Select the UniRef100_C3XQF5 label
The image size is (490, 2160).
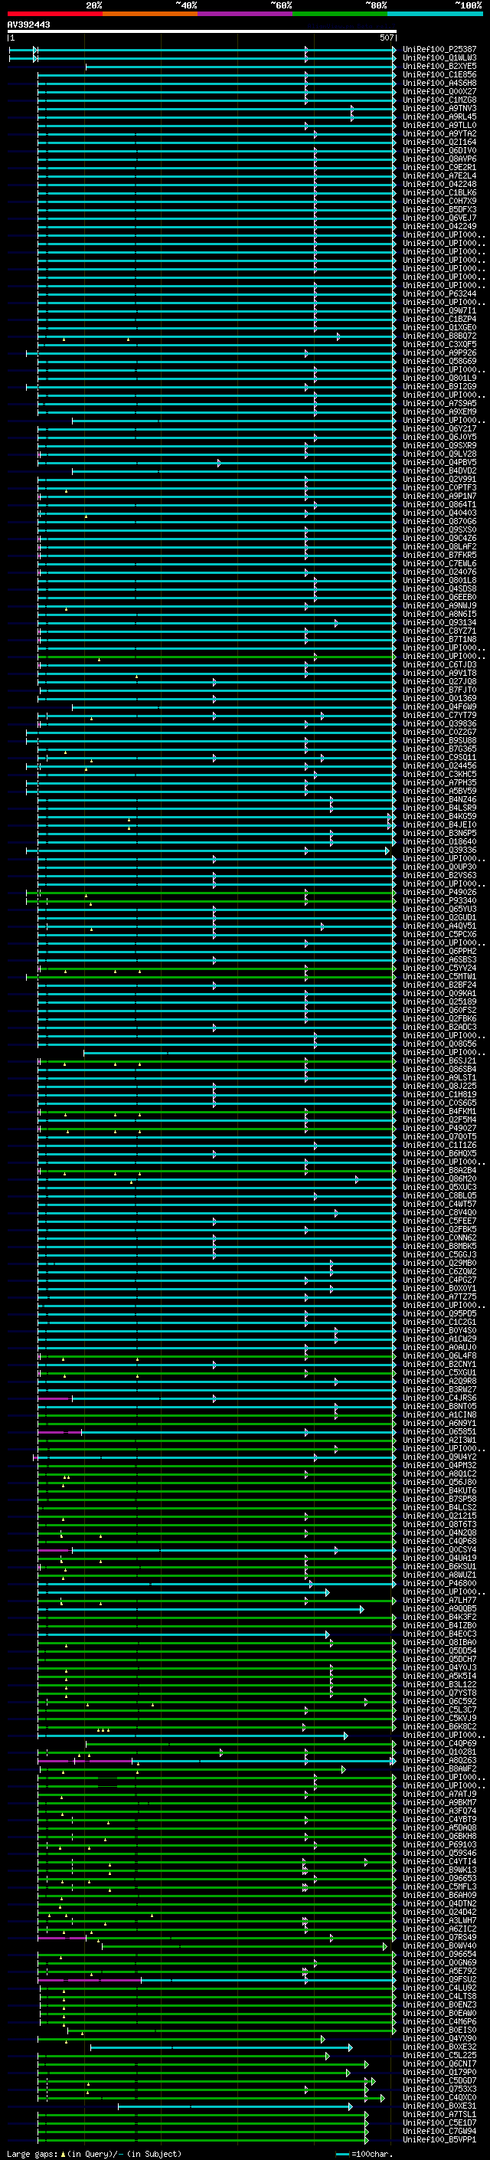pos(439,345)
